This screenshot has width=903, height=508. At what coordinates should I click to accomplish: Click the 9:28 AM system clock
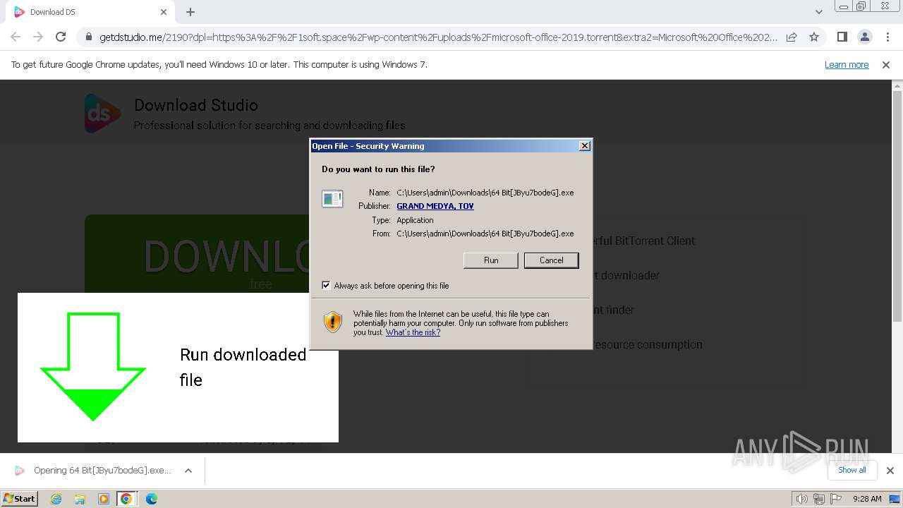tap(866, 499)
